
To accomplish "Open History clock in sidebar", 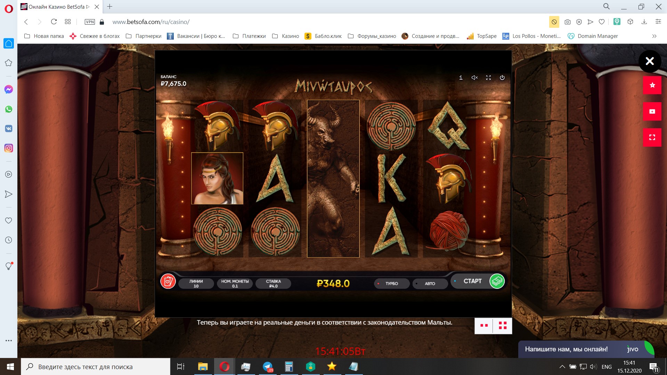I will 9,240.
